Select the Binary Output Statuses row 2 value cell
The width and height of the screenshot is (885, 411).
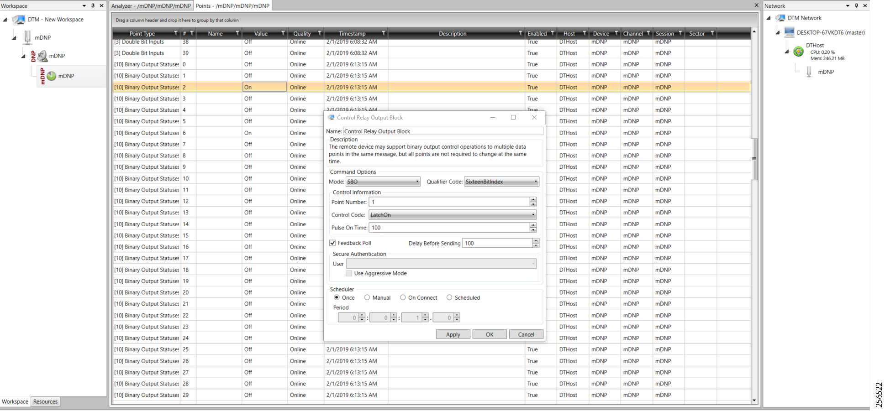point(264,87)
